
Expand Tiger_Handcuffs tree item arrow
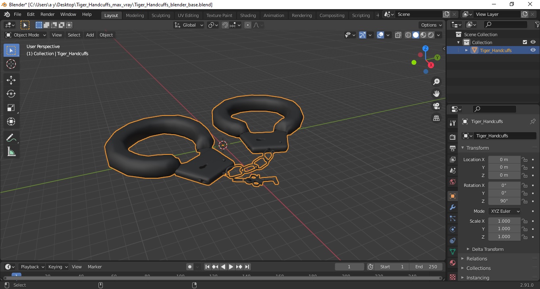pos(467,50)
